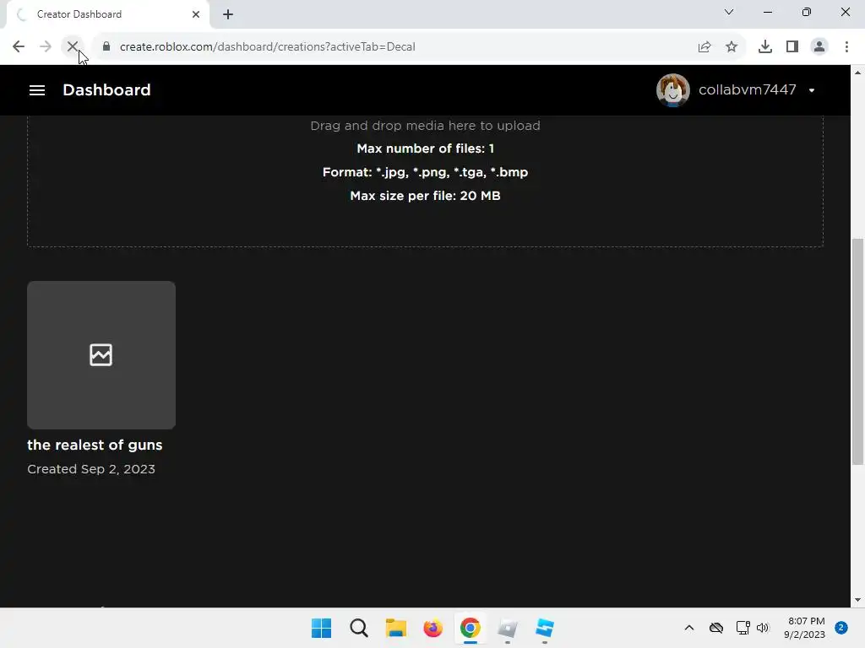Select the Creator Dashboard tab
Viewport: 865px width, 648px height.
[x=107, y=14]
